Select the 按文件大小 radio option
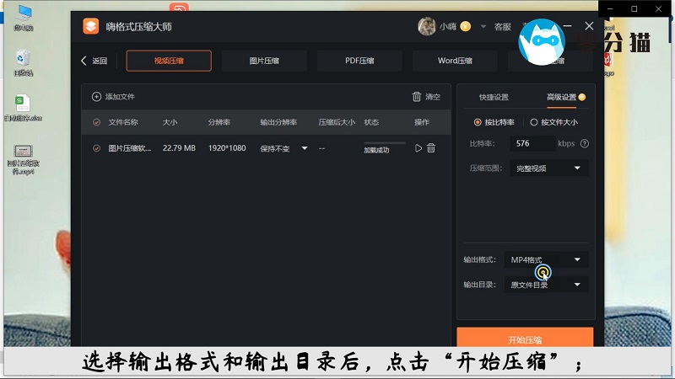This screenshot has height=379, width=675. (x=533, y=122)
